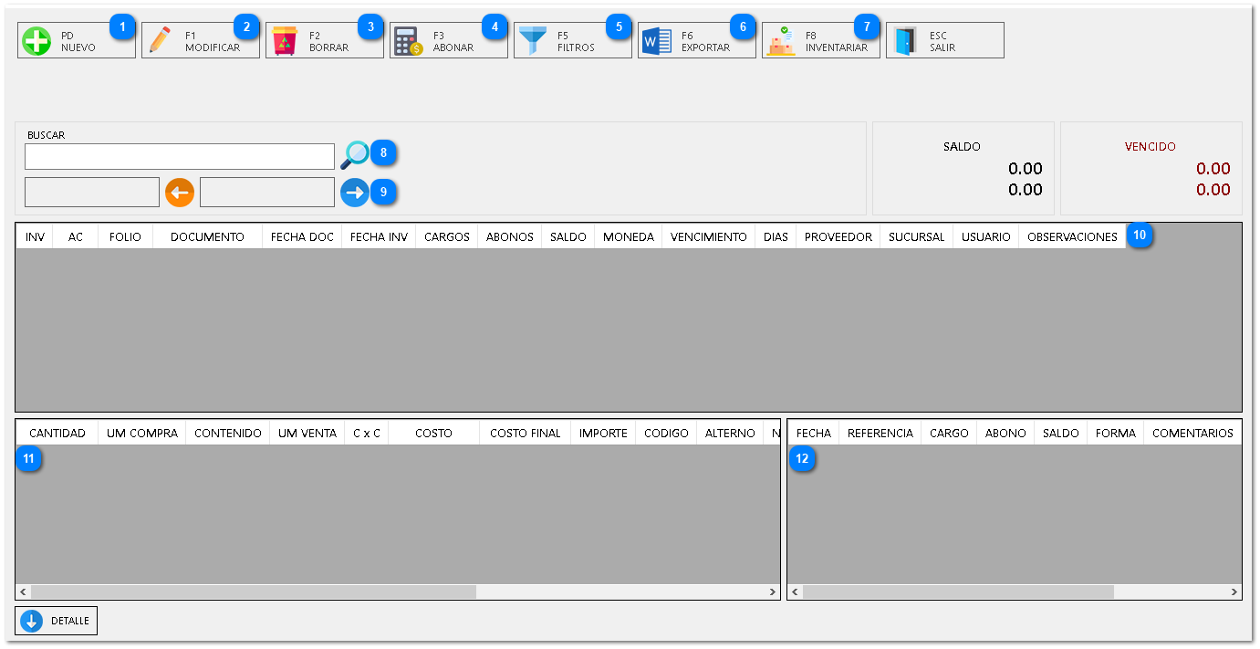The width and height of the screenshot is (1260, 649).
Task: Open the Abonar calculator icon
Action: 408,41
